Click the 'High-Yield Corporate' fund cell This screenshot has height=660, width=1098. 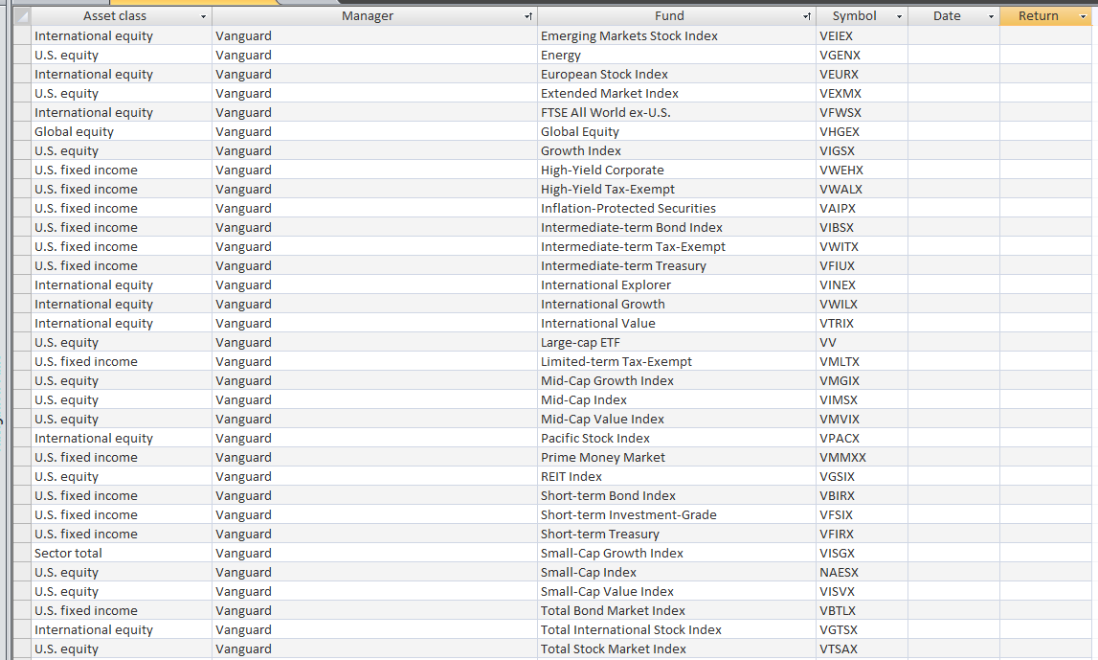pos(677,170)
